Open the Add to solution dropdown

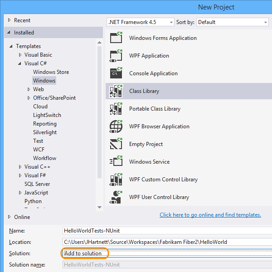coord(167,253)
